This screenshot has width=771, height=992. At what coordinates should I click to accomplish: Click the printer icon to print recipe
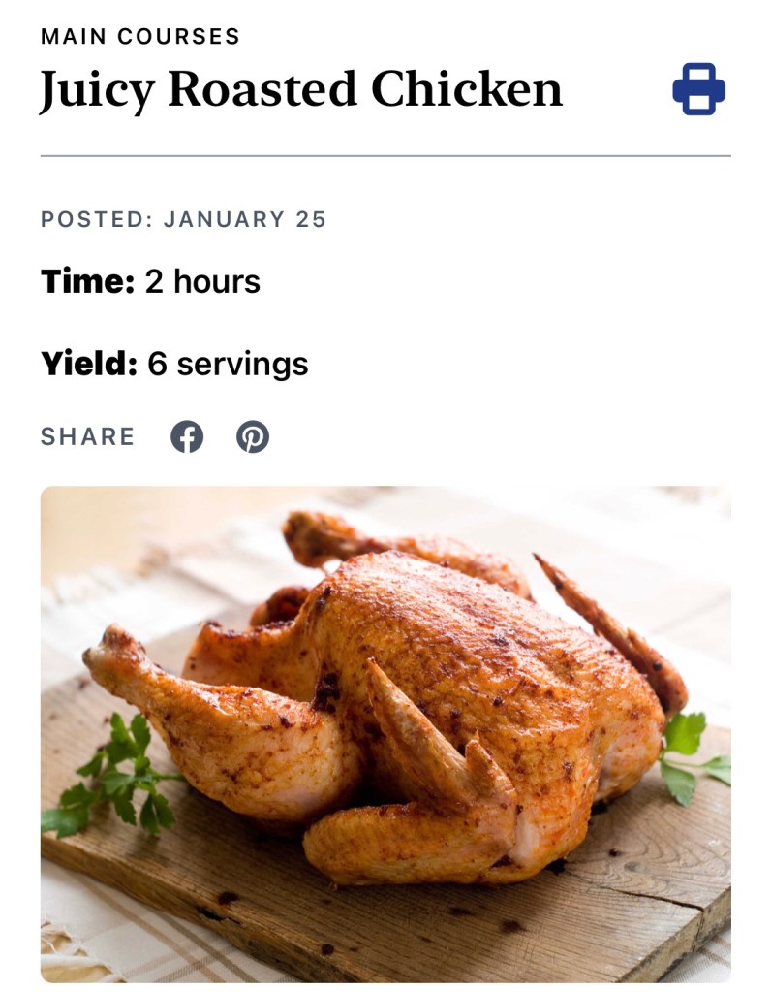(698, 89)
